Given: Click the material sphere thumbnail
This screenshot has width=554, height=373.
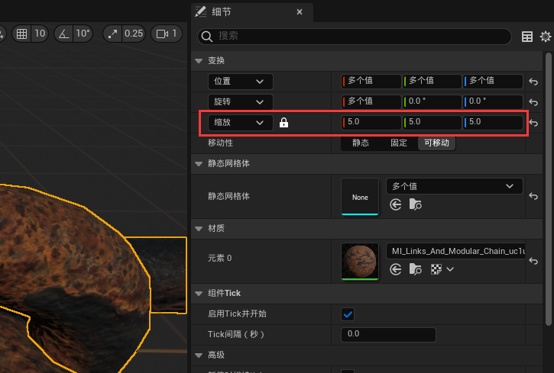Looking at the screenshot, I should (360, 262).
